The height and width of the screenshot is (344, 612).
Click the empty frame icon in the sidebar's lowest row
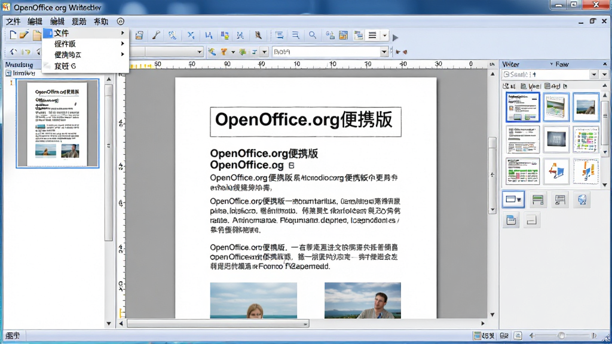531,221
